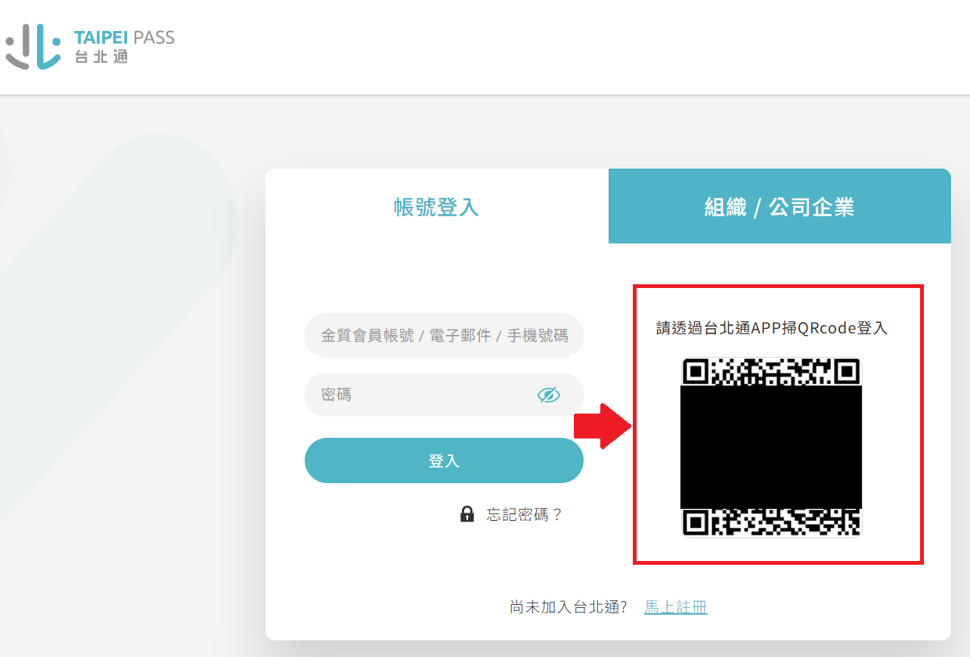Click the lock icon beside 忘記密碼
This screenshot has height=657, width=970.
[467, 514]
